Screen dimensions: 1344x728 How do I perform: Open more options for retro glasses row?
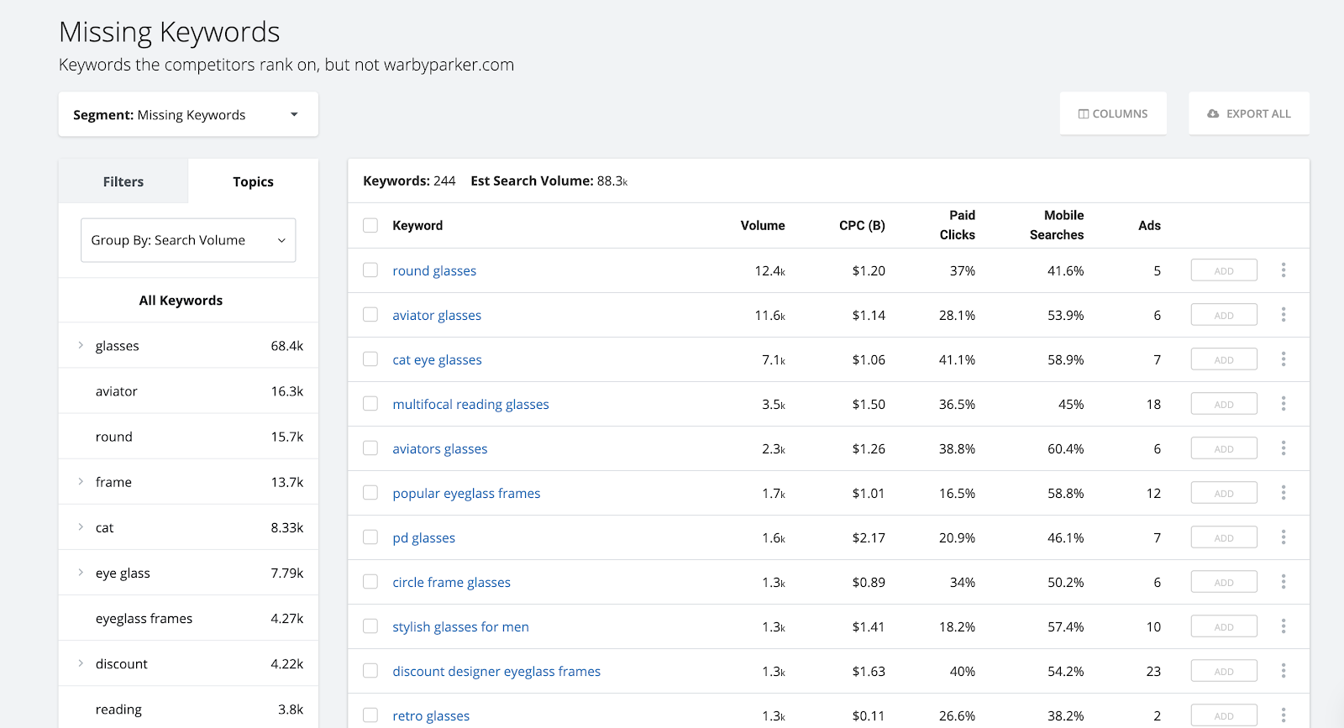(x=1284, y=715)
